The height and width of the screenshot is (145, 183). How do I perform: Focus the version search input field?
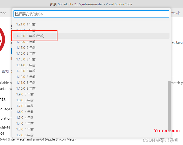tap(91, 14)
